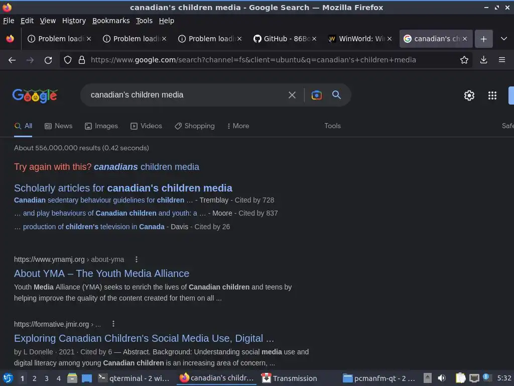Submit search with magnifying glass icon

[336, 95]
